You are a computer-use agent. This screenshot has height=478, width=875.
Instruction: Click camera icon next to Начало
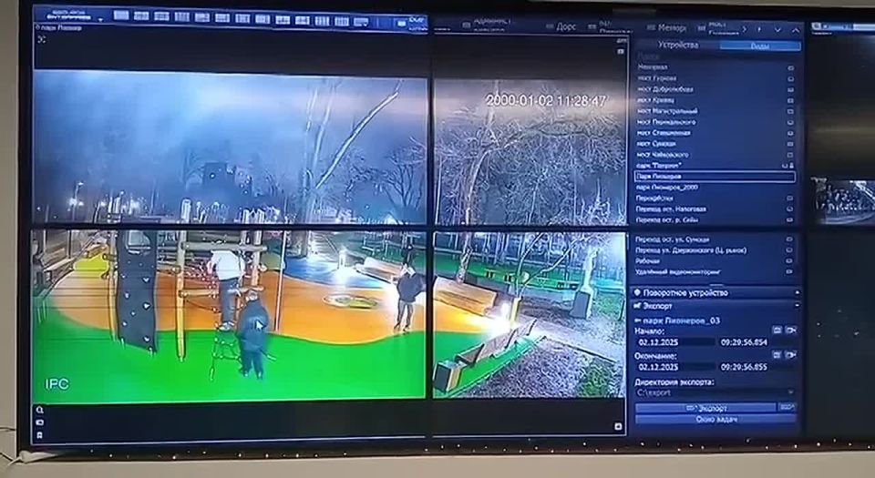coord(790,330)
